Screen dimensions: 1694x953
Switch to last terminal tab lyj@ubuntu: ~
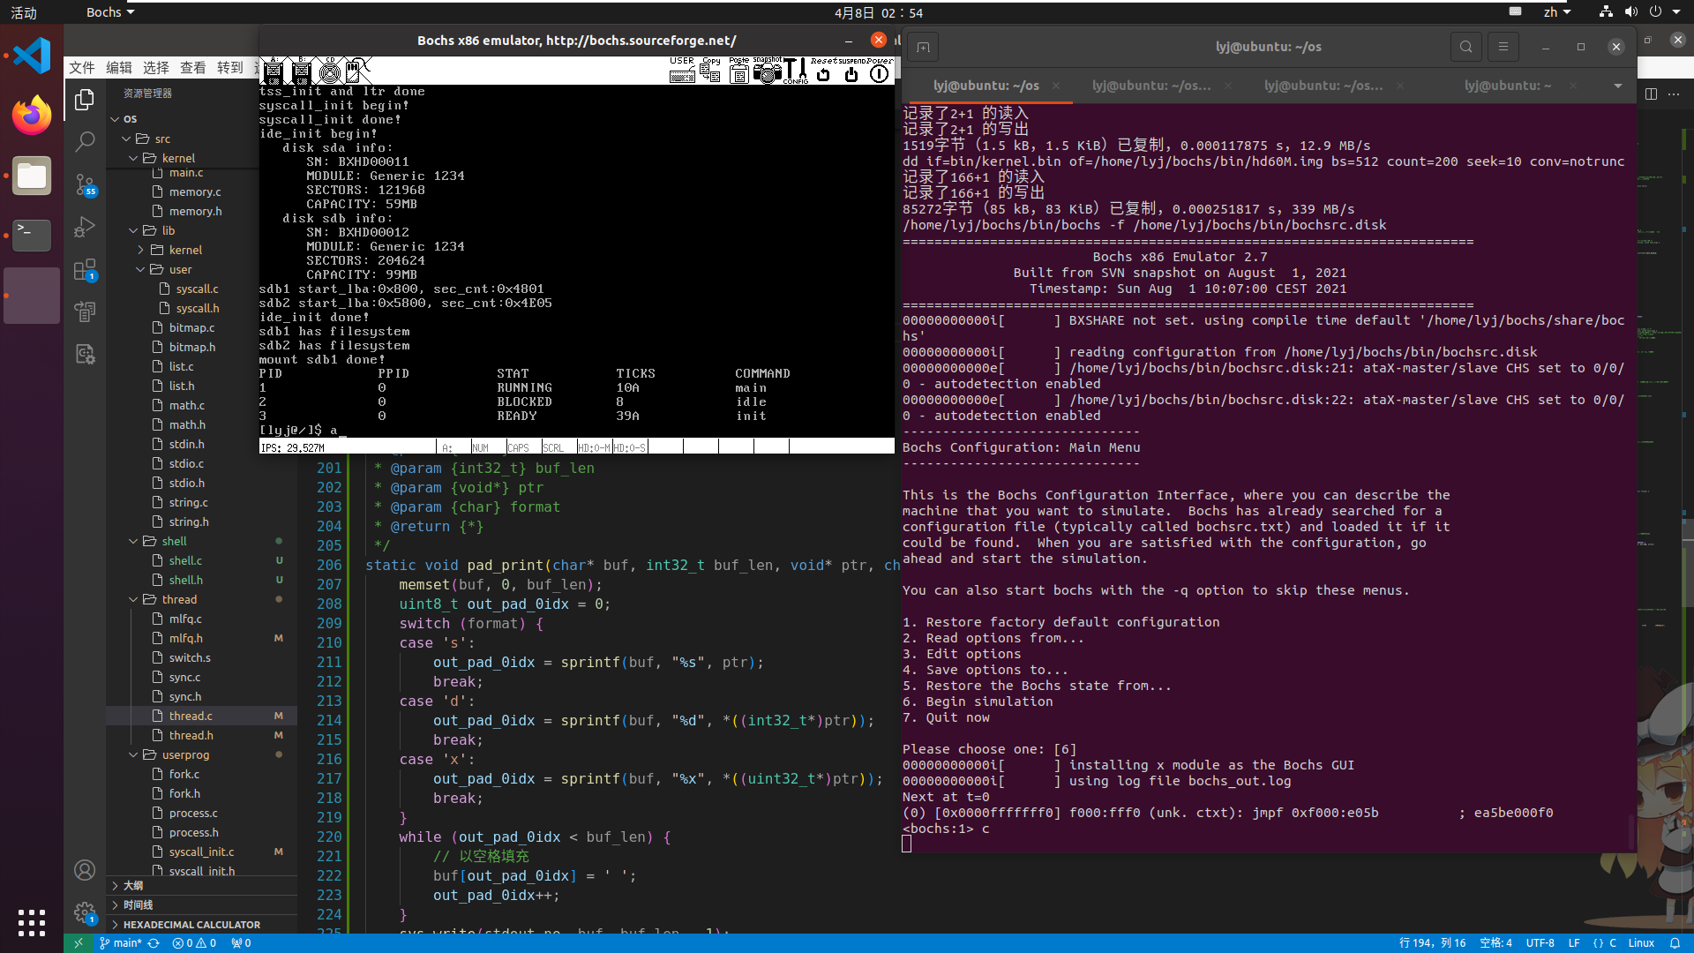(1508, 86)
